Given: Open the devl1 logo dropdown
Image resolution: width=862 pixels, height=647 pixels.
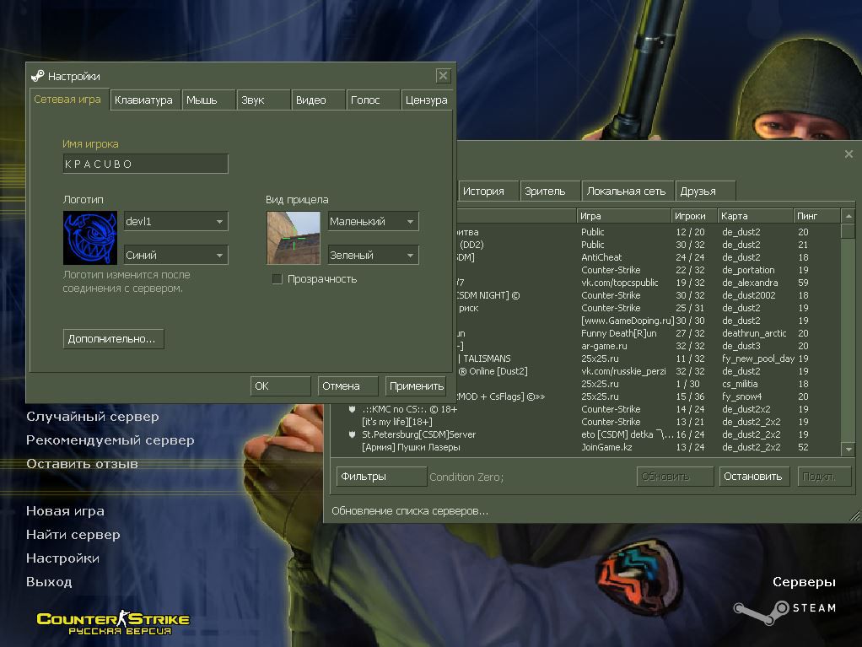Looking at the screenshot, I should pyautogui.click(x=219, y=222).
